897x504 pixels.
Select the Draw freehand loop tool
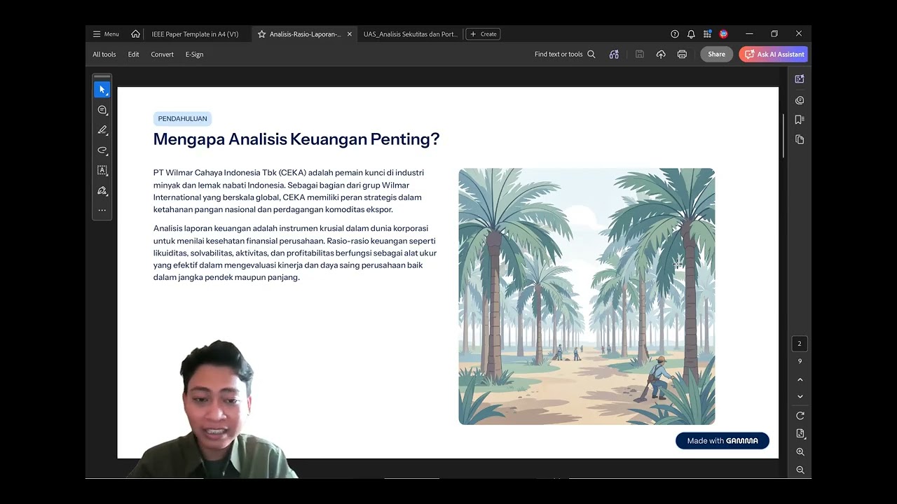[x=102, y=150]
